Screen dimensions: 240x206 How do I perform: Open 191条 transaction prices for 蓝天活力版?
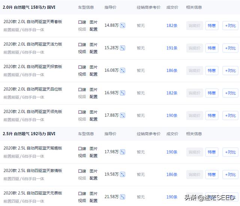click(172, 48)
